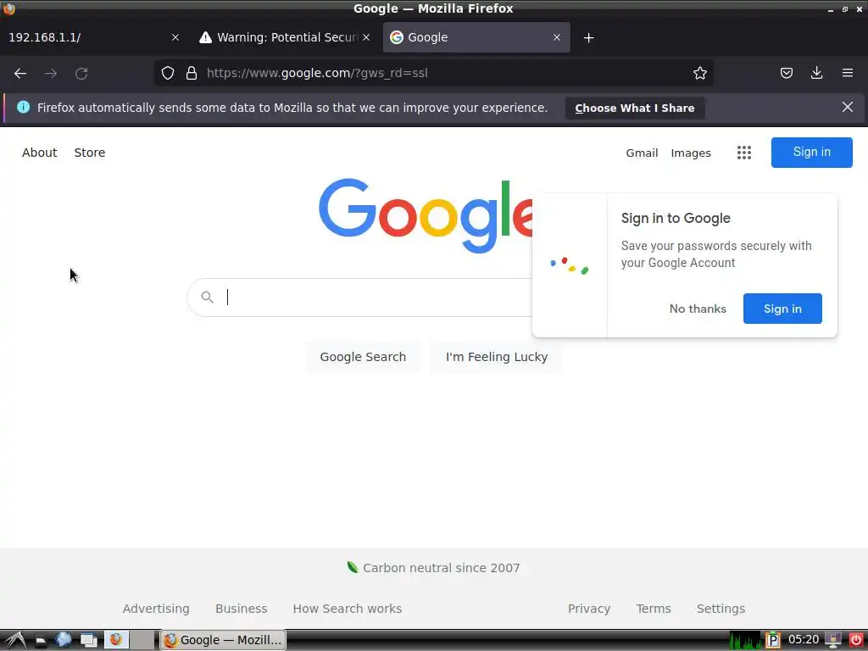This screenshot has height=651, width=868.
Task: Open tracking protection shield icon
Action: [168, 73]
